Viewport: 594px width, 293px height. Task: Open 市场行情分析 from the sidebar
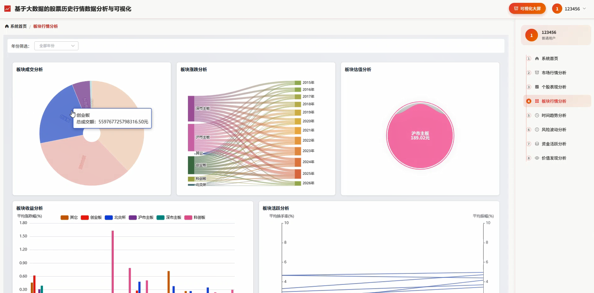[557, 73]
